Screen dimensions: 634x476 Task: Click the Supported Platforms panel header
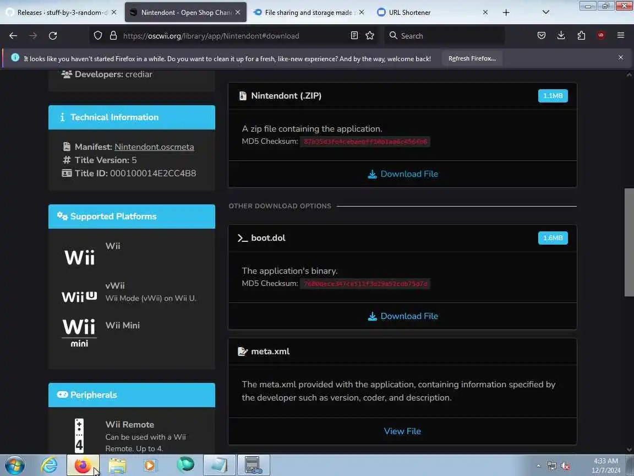tap(132, 217)
